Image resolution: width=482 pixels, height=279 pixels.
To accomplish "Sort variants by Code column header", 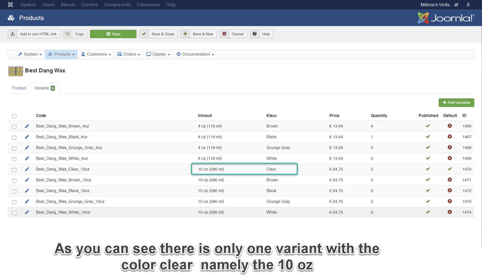I will [x=41, y=115].
